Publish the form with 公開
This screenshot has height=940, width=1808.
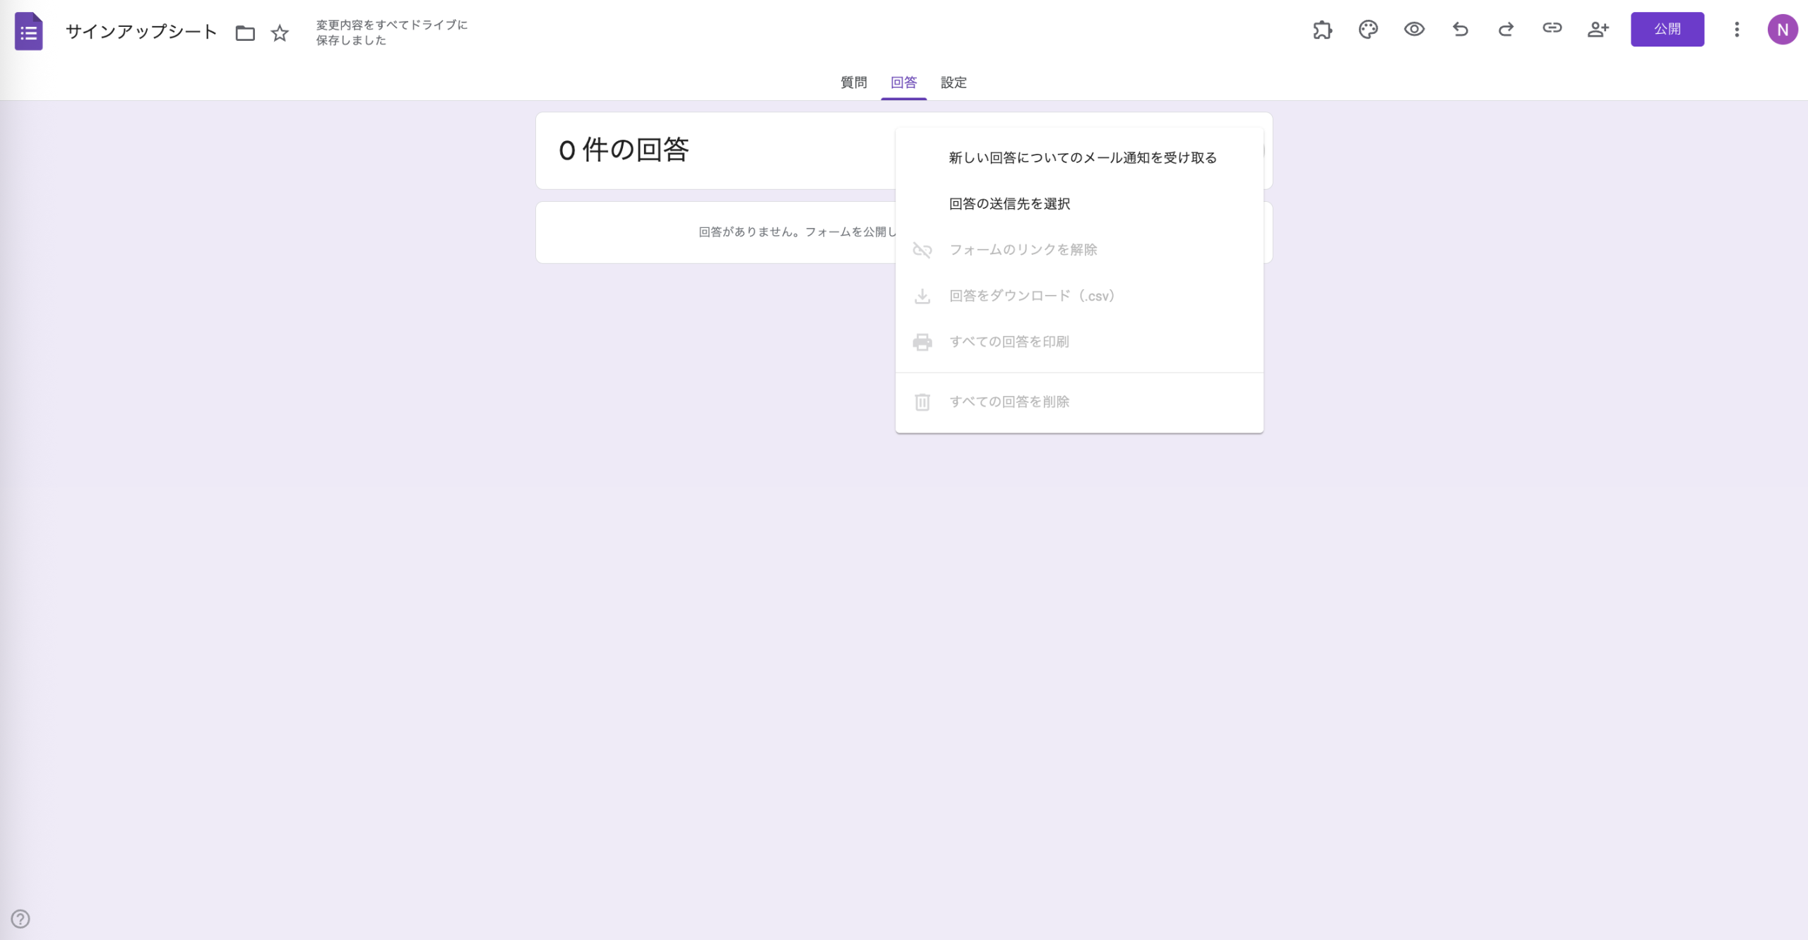click(x=1667, y=29)
